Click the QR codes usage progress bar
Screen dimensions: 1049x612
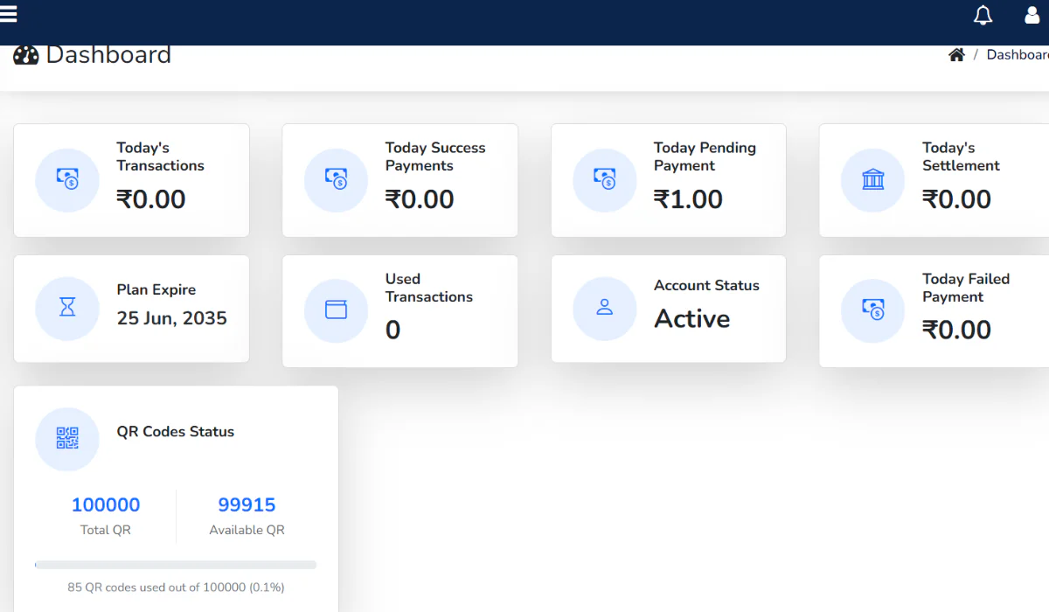click(x=176, y=566)
